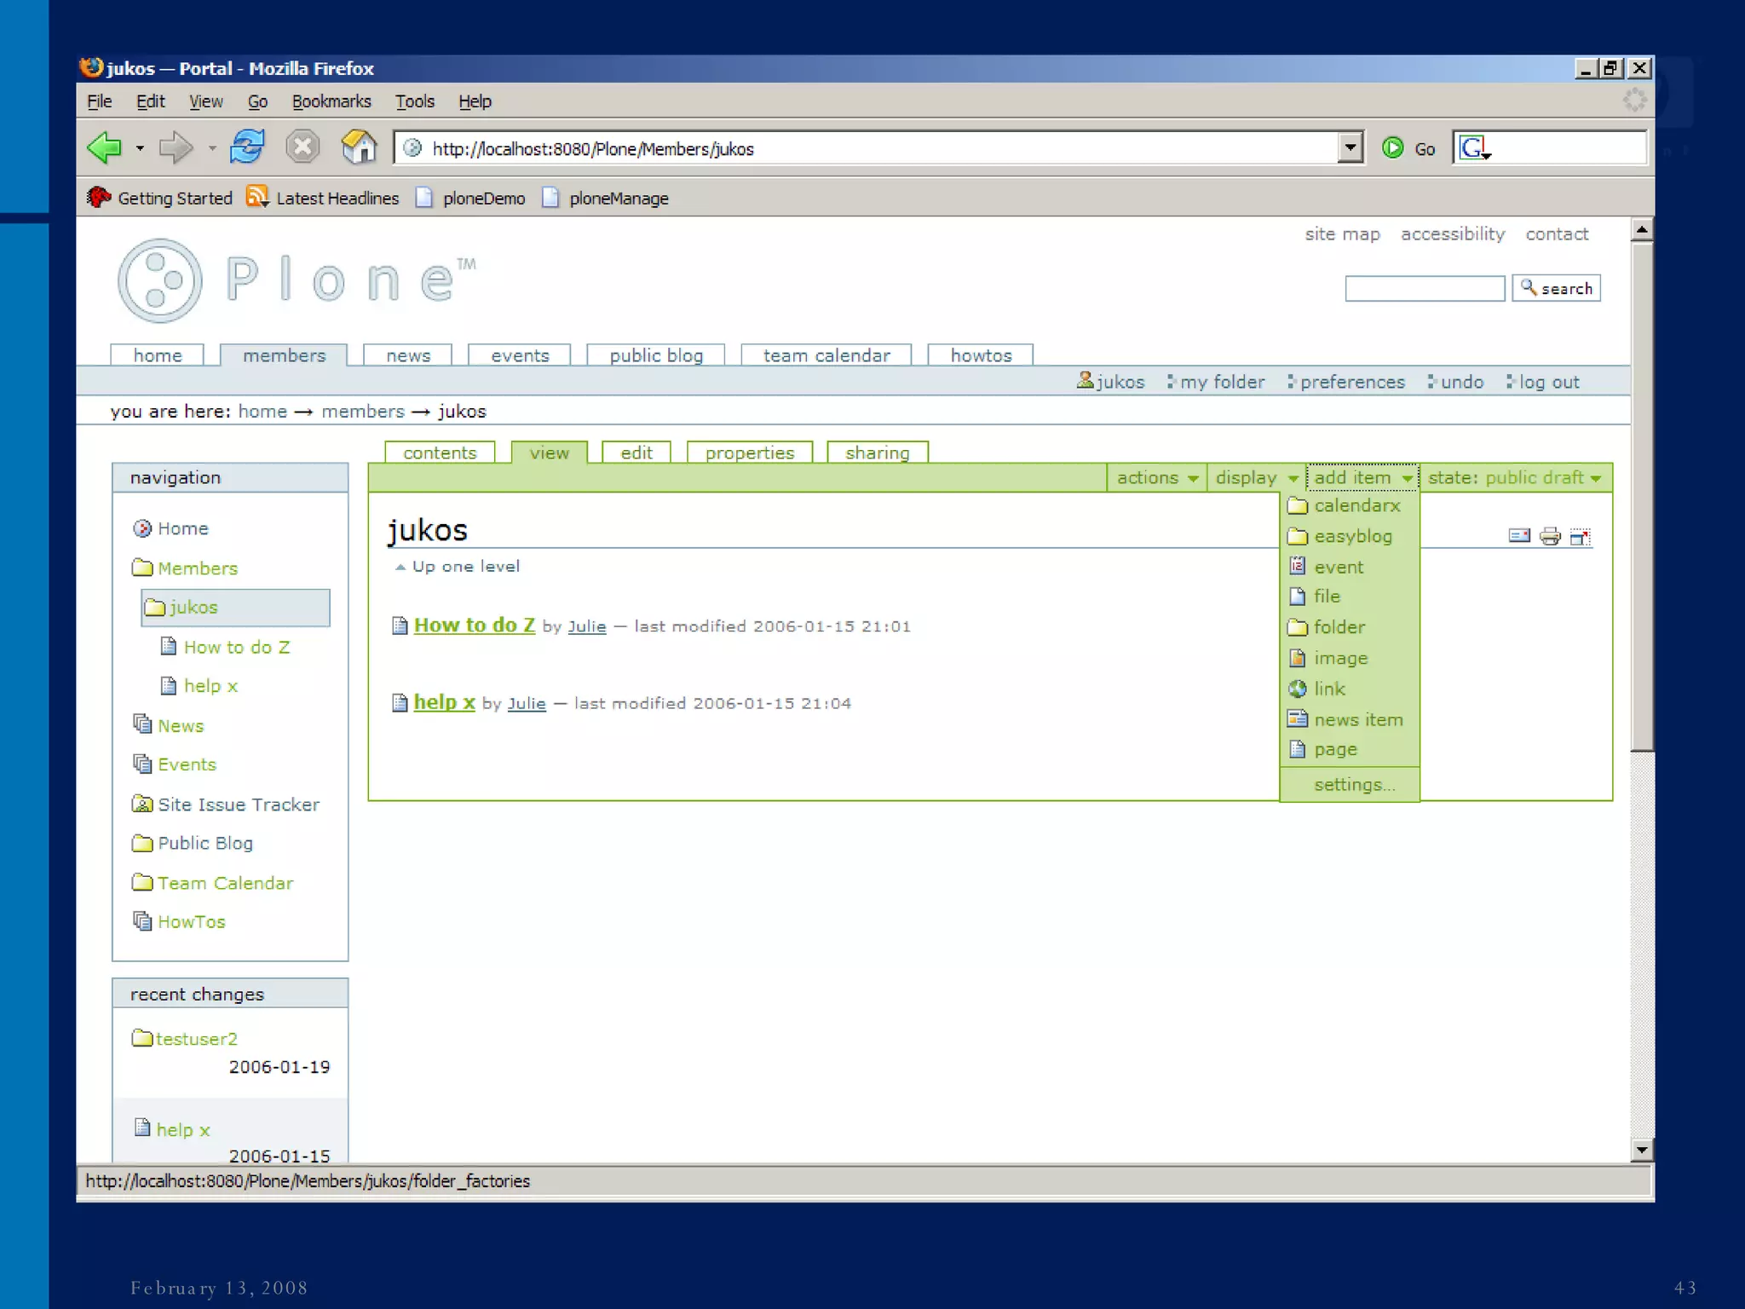Viewport: 1745px width, 1309px height.
Task: Click the Stop loading icon
Action: pyautogui.click(x=302, y=147)
